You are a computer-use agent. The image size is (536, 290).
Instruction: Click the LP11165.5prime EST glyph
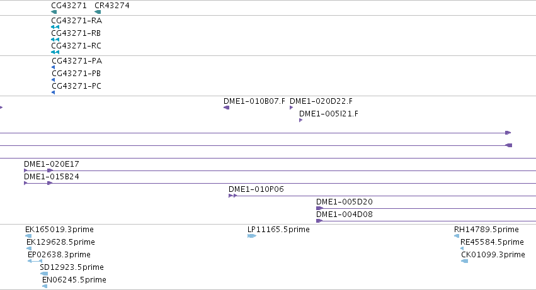coord(252,236)
